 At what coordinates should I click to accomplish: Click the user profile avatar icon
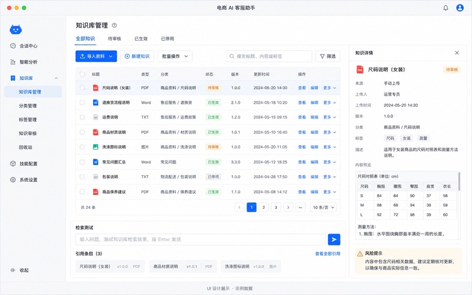[x=460, y=8]
